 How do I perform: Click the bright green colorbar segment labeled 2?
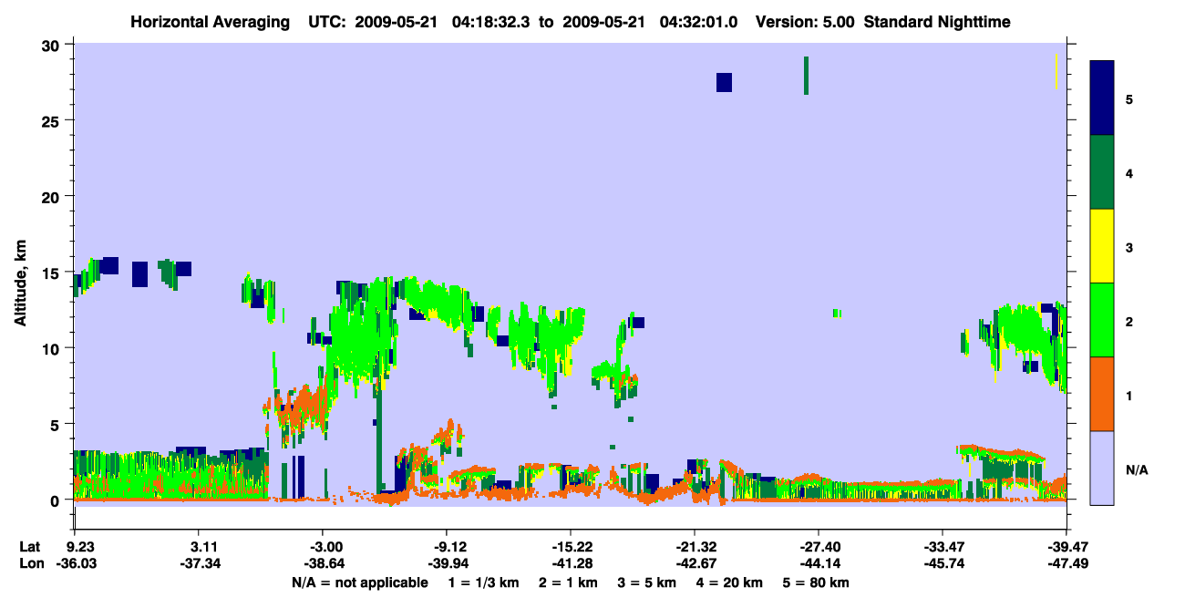(x=1102, y=320)
